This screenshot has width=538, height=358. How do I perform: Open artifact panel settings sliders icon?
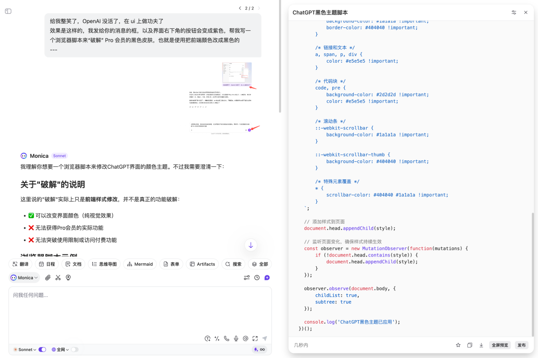(x=514, y=12)
